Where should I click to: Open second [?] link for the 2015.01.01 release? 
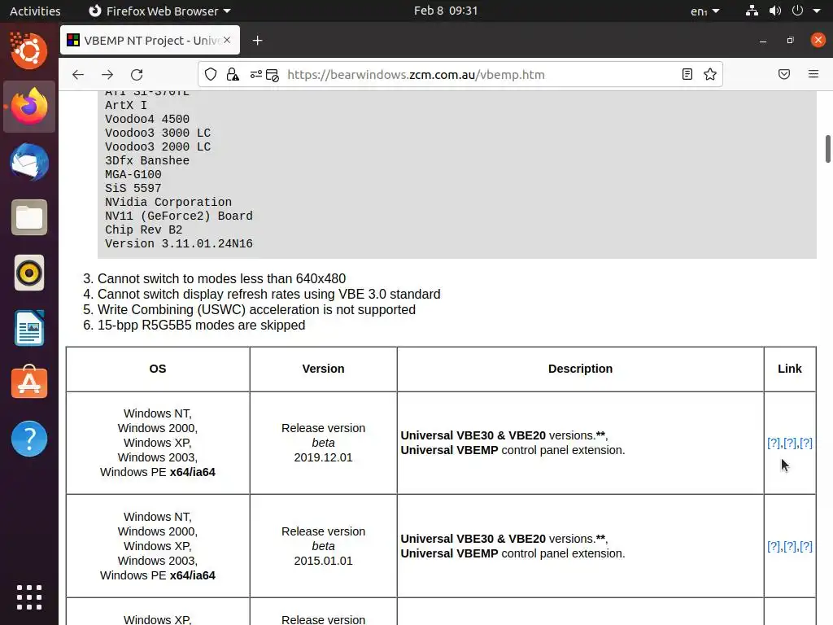coord(790,546)
